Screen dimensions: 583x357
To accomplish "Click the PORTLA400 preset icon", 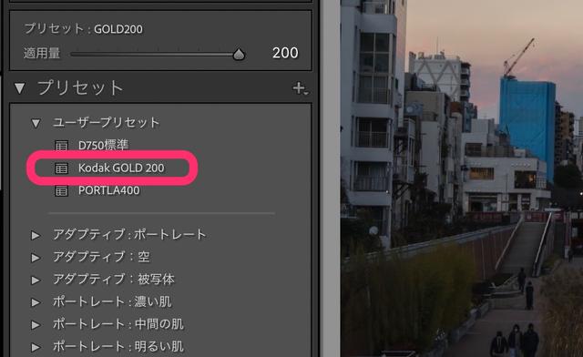I will point(61,190).
